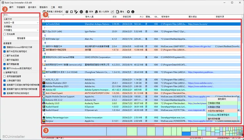Open the 顯示 menu
Screen dimensions: 244x140
point(11,7)
